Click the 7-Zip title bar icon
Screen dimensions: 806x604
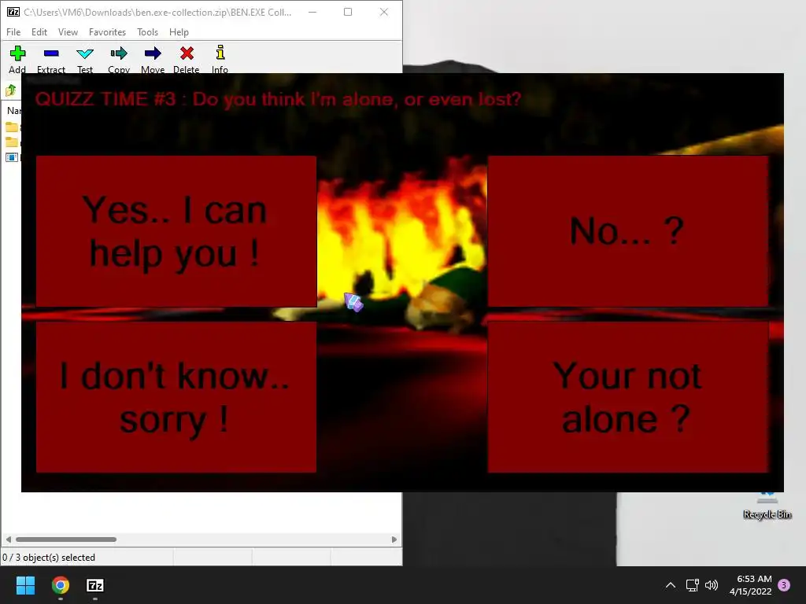coord(13,12)
